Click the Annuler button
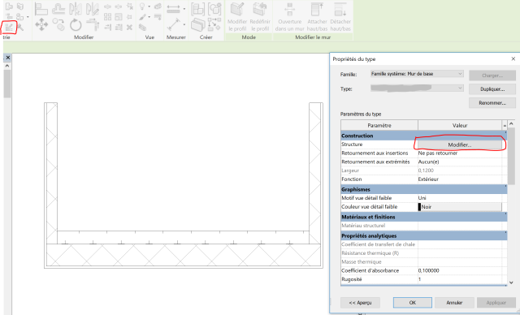Viewport: 520px width, 315px height. coord(454,302)
